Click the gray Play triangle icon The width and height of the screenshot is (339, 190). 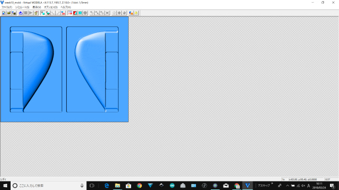(31, 13)
